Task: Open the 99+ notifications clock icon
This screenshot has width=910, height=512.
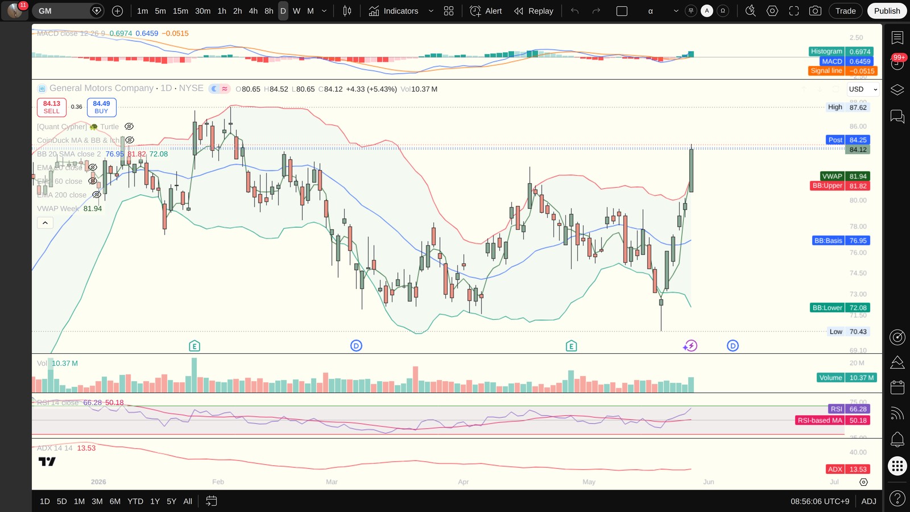Action: pyautogui.click(x=897, y=63)
